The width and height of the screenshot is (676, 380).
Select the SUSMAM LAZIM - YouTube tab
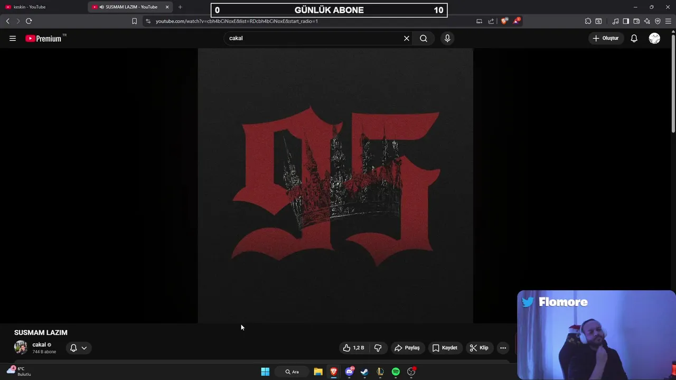[x=132, y=7]
